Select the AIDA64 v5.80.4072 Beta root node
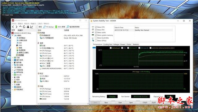 click(x=21, y=33)
